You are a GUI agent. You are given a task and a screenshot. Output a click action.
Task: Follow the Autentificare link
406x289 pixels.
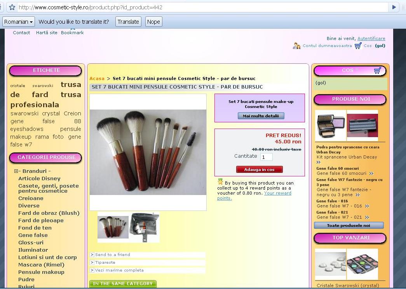[371, 38]
